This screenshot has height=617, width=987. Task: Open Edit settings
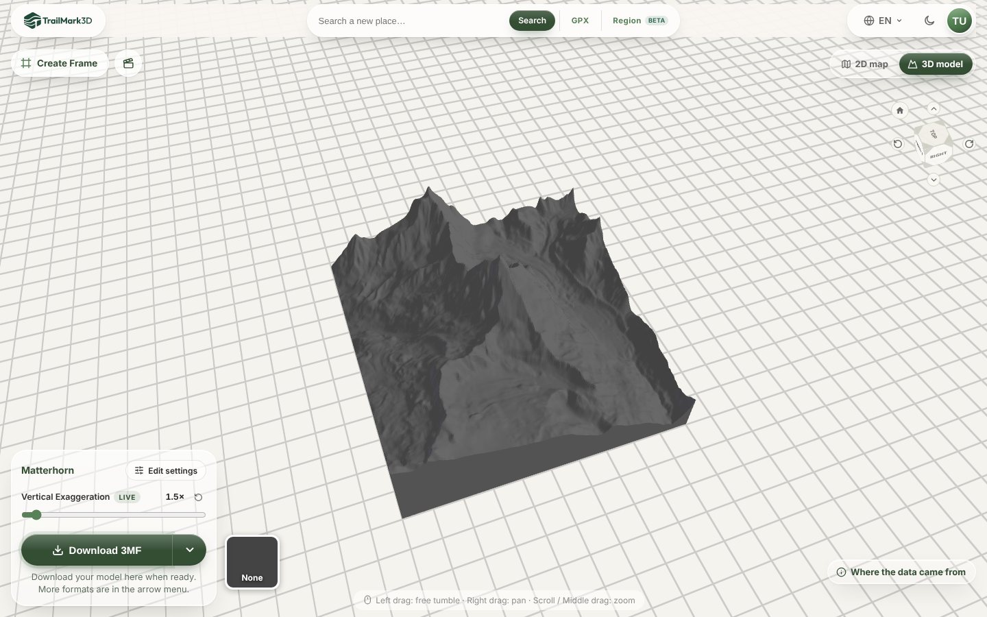[x=166, y=470]
